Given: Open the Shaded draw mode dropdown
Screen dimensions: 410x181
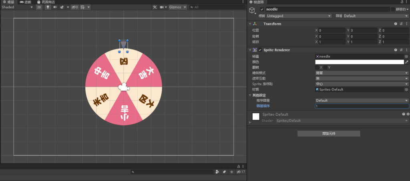Looking at the screenshot, I should [x=17, y=7].
